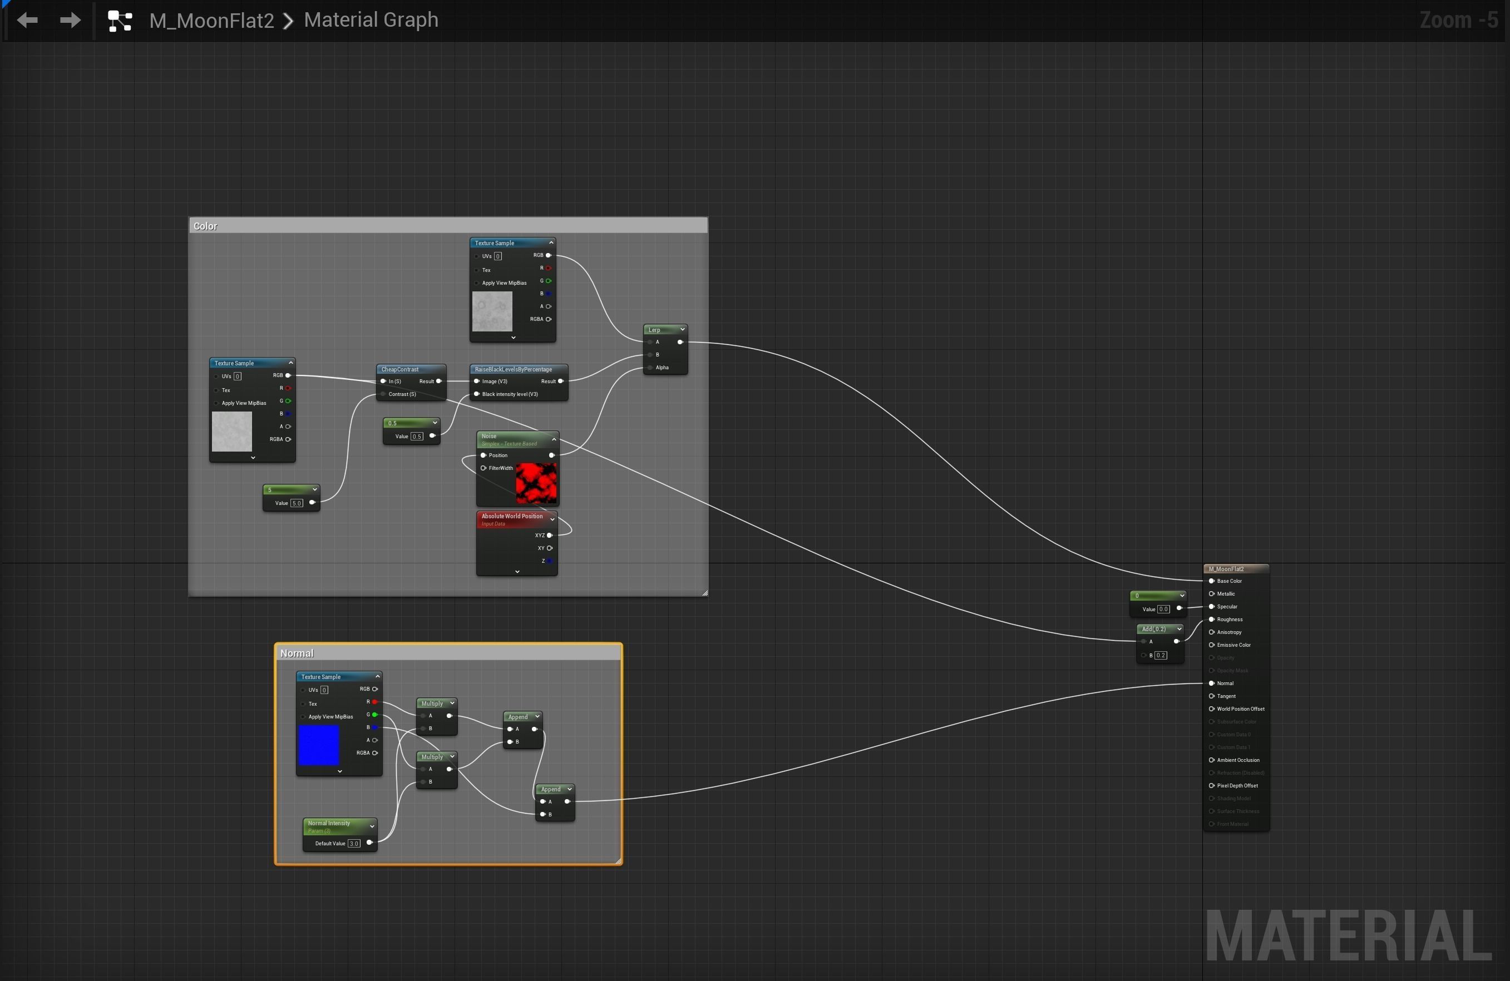Image resolution: width=1510 pixels, height=981 pixels.
Task: Expand the Absolute World Position bottom chevron
Action: pyautogui.click(x=517, y=571)
